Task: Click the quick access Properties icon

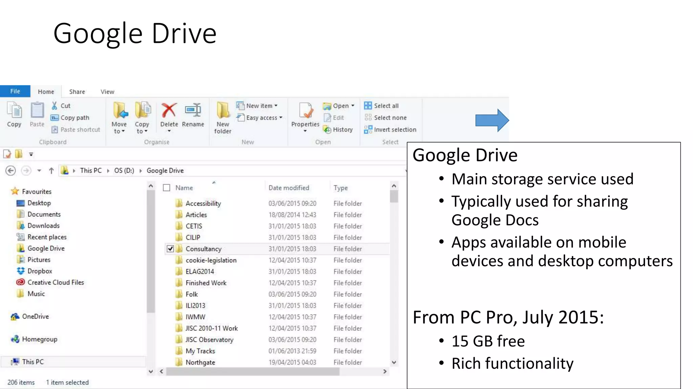Action: pos(7,154)
